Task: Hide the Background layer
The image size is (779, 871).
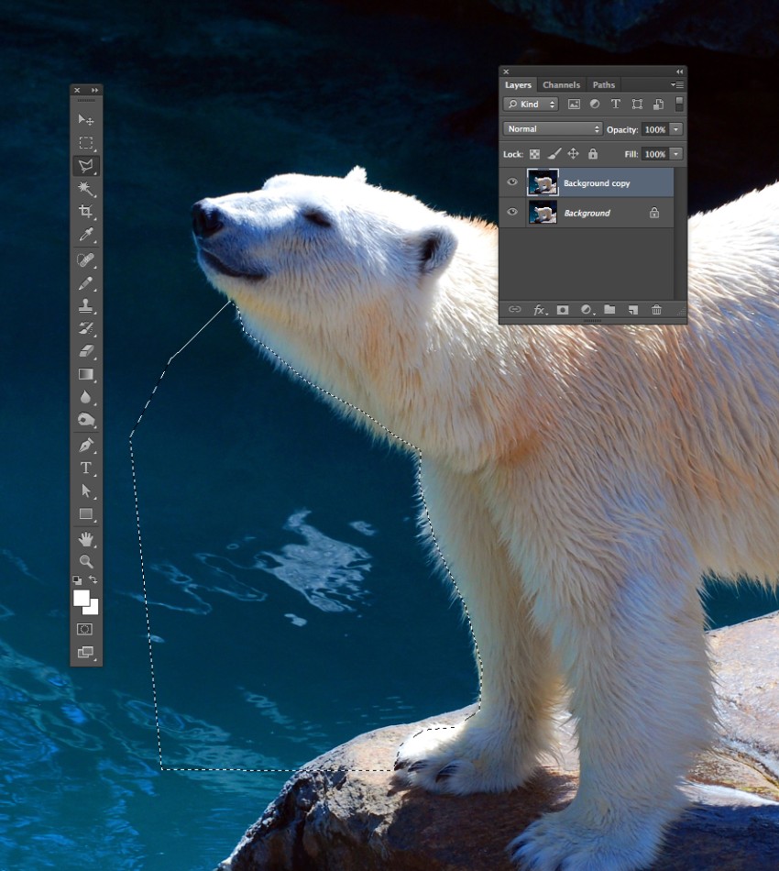Action: coord(512,212)
